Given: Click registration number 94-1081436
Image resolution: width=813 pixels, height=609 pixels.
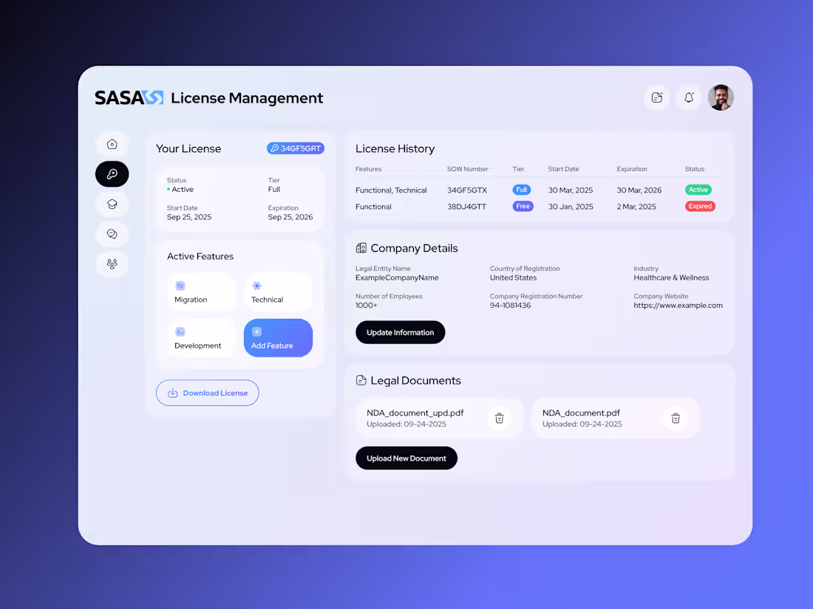Looking at the screenshot, I should pyautogui.click(x=510, y=306).
